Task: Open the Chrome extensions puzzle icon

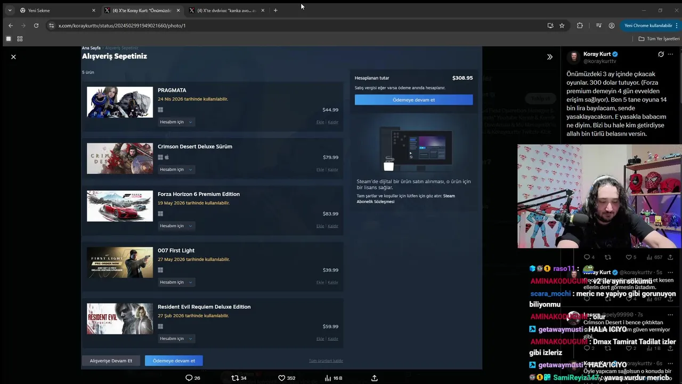Action: pos(580,25)
